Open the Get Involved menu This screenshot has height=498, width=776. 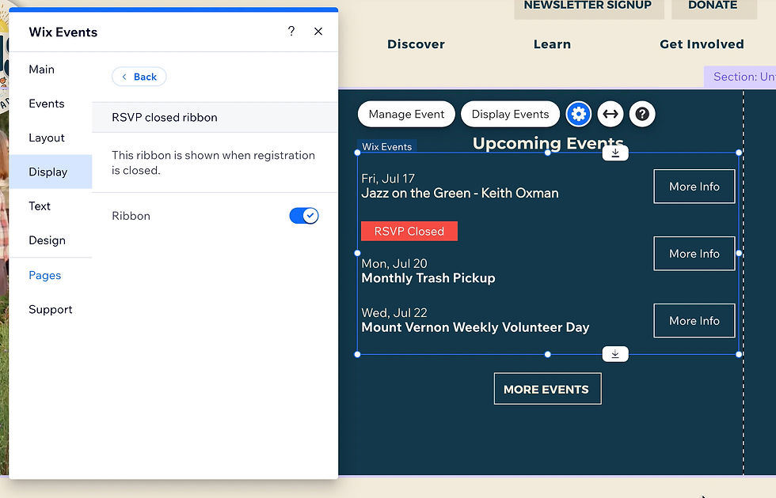coord(702,44)
